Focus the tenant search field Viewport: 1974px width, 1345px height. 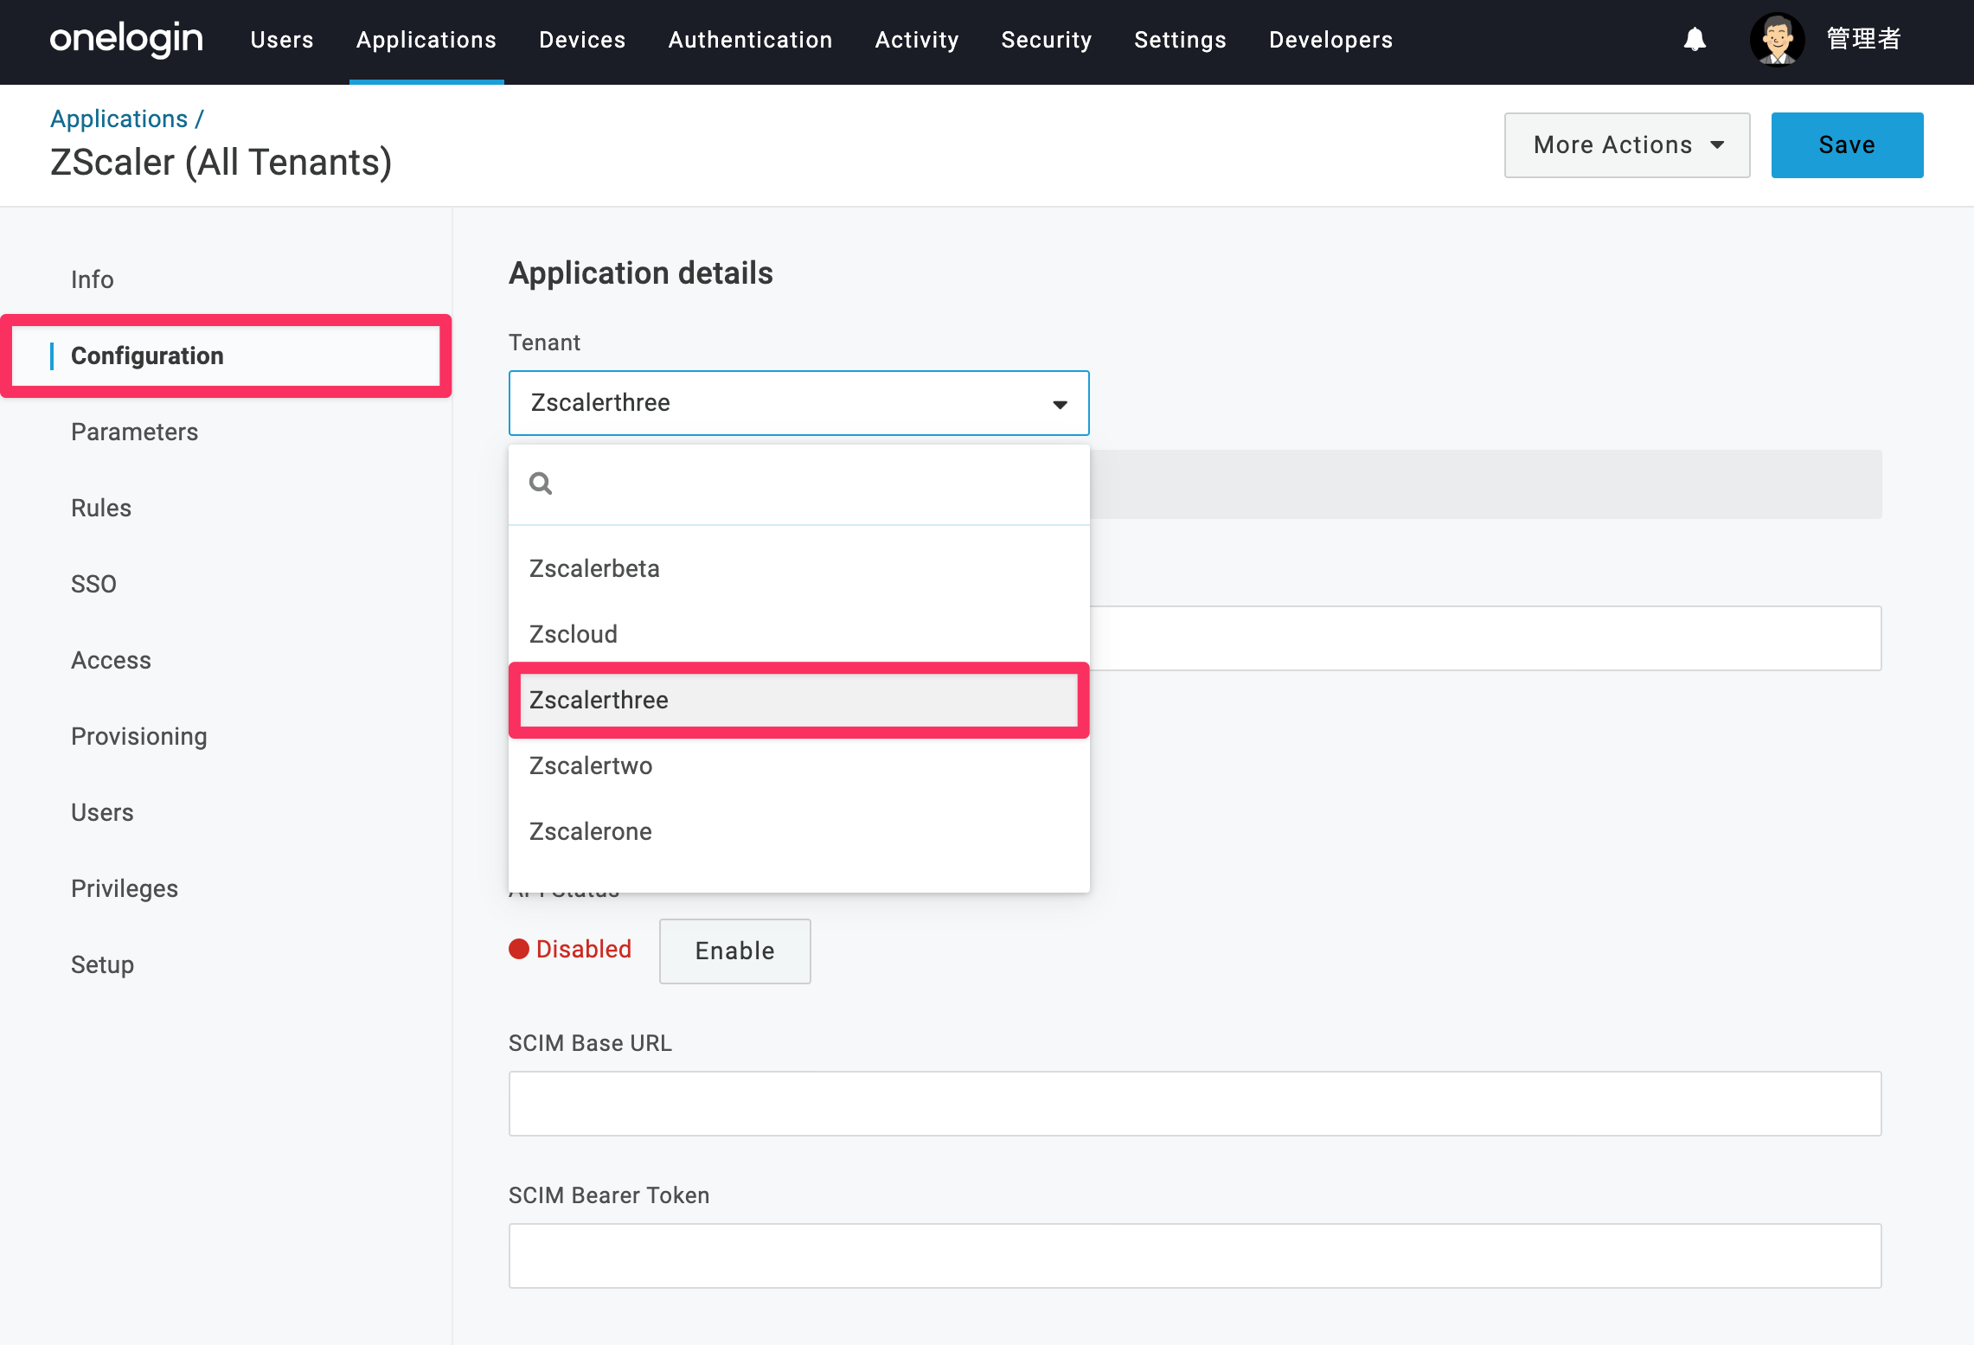point(798,484)
